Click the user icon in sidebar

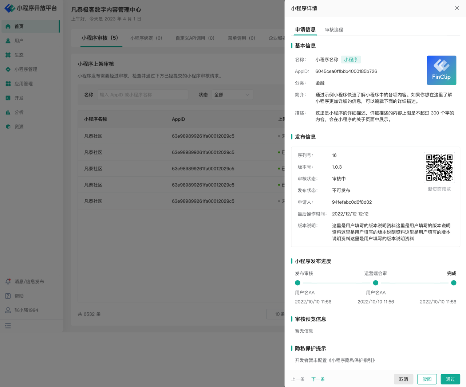click(8, 41)
